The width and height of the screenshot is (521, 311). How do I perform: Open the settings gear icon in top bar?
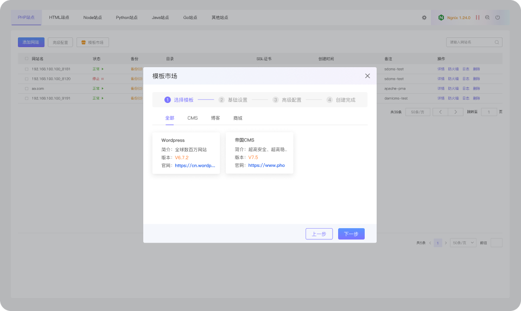click(424, 17)
